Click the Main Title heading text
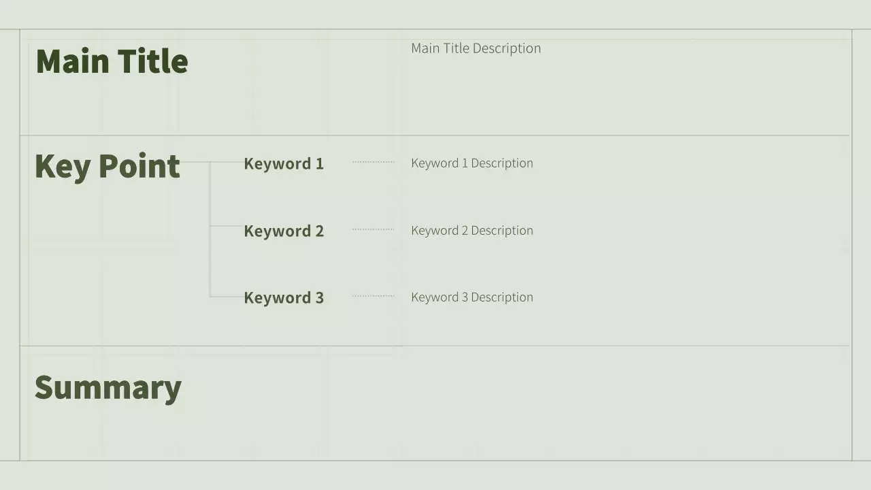The height and width of the screenshot is (490, 871). coord(112,61)
